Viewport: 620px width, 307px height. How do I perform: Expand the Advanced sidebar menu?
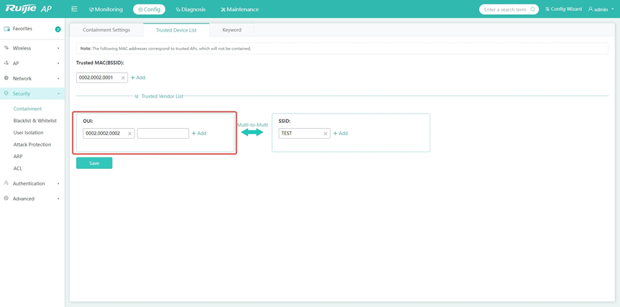click(x=32, y=198)
